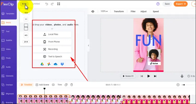Open the Text to Speech option
The height and width of the screenshot is (104, 196).
point(52,57)
